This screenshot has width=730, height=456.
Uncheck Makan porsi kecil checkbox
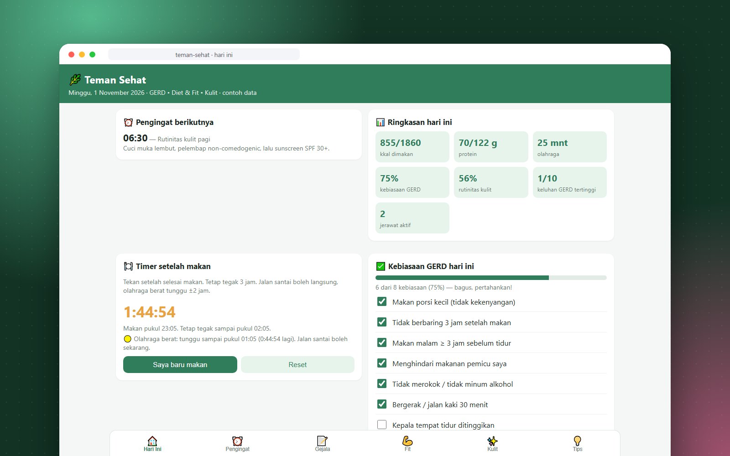tap(382, 301)
